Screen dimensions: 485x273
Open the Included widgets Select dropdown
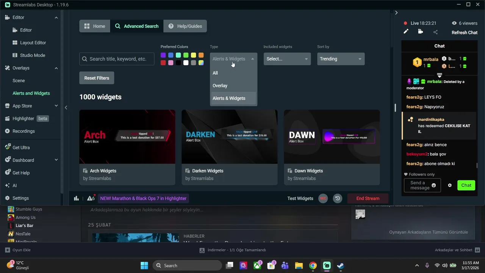pyautogui.click(x=287, y=59)
